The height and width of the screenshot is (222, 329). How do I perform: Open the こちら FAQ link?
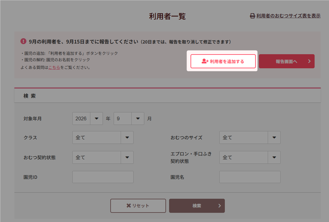coord(54,68)
